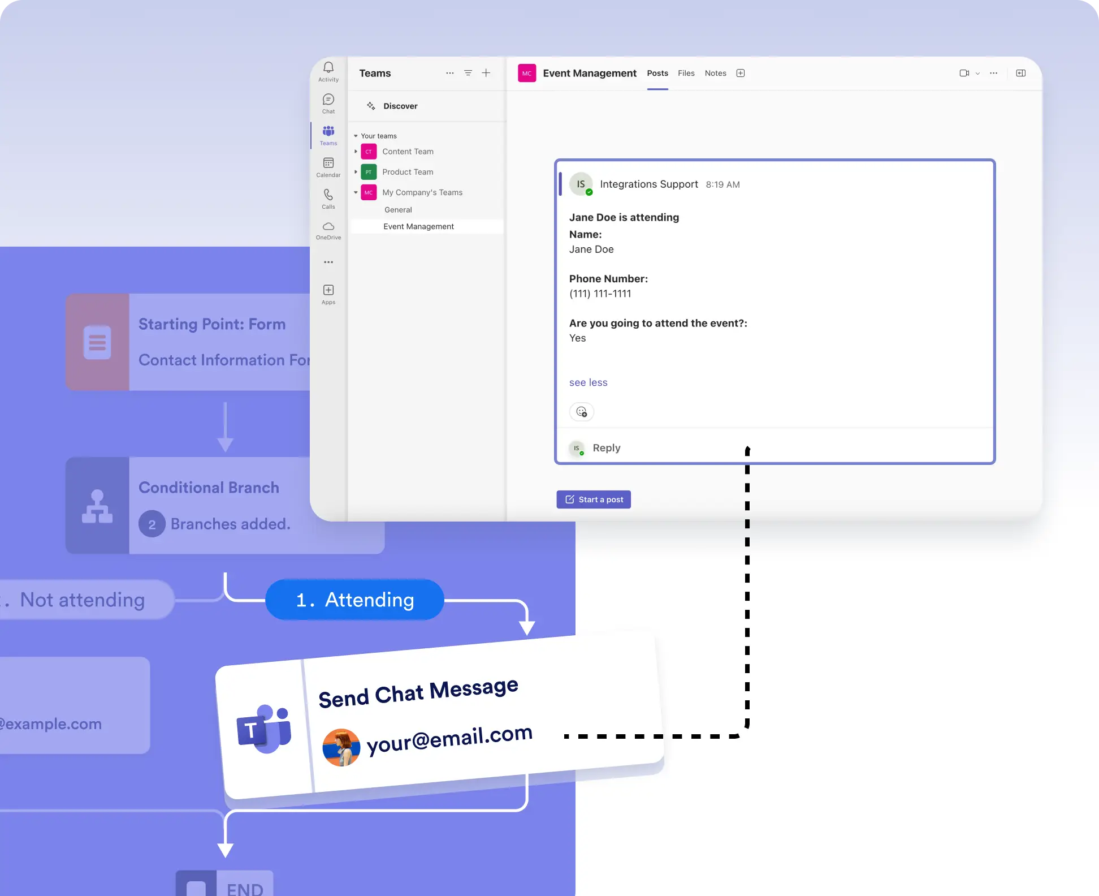Click the see less link

click(x=588, y=382)
